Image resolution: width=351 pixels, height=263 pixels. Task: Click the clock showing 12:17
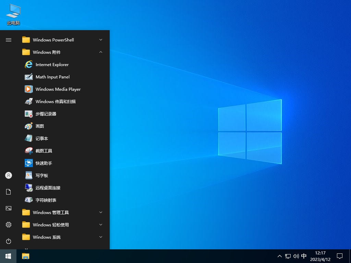(x=320, y=256)
